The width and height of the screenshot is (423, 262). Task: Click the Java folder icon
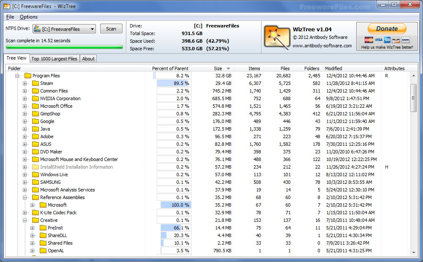pos(35,129)
